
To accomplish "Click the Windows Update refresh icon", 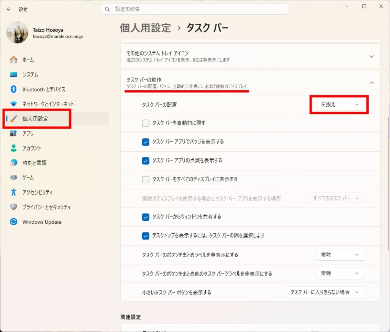I will pyautogui.click(x=14, y=222).
